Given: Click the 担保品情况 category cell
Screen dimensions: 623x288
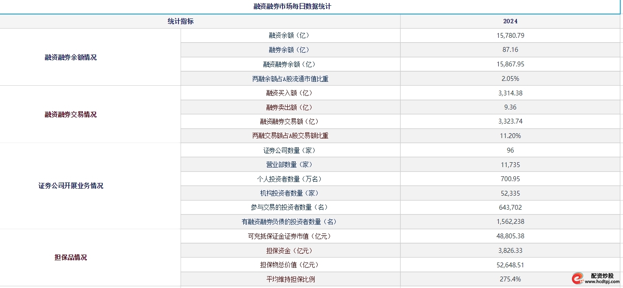Looking at the screenshot, I should click(x=70, y=257).
